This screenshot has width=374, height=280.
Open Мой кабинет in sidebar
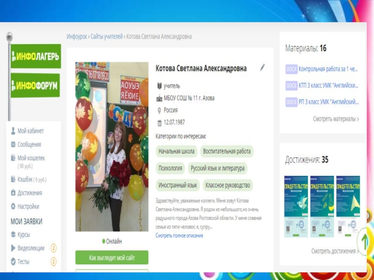coord(30,131)
